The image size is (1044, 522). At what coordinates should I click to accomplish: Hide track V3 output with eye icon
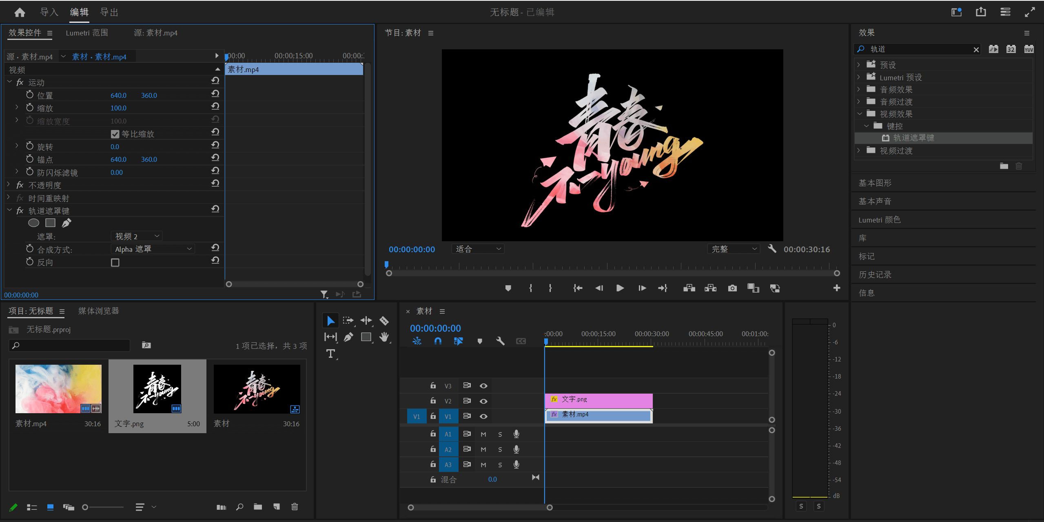483,386
